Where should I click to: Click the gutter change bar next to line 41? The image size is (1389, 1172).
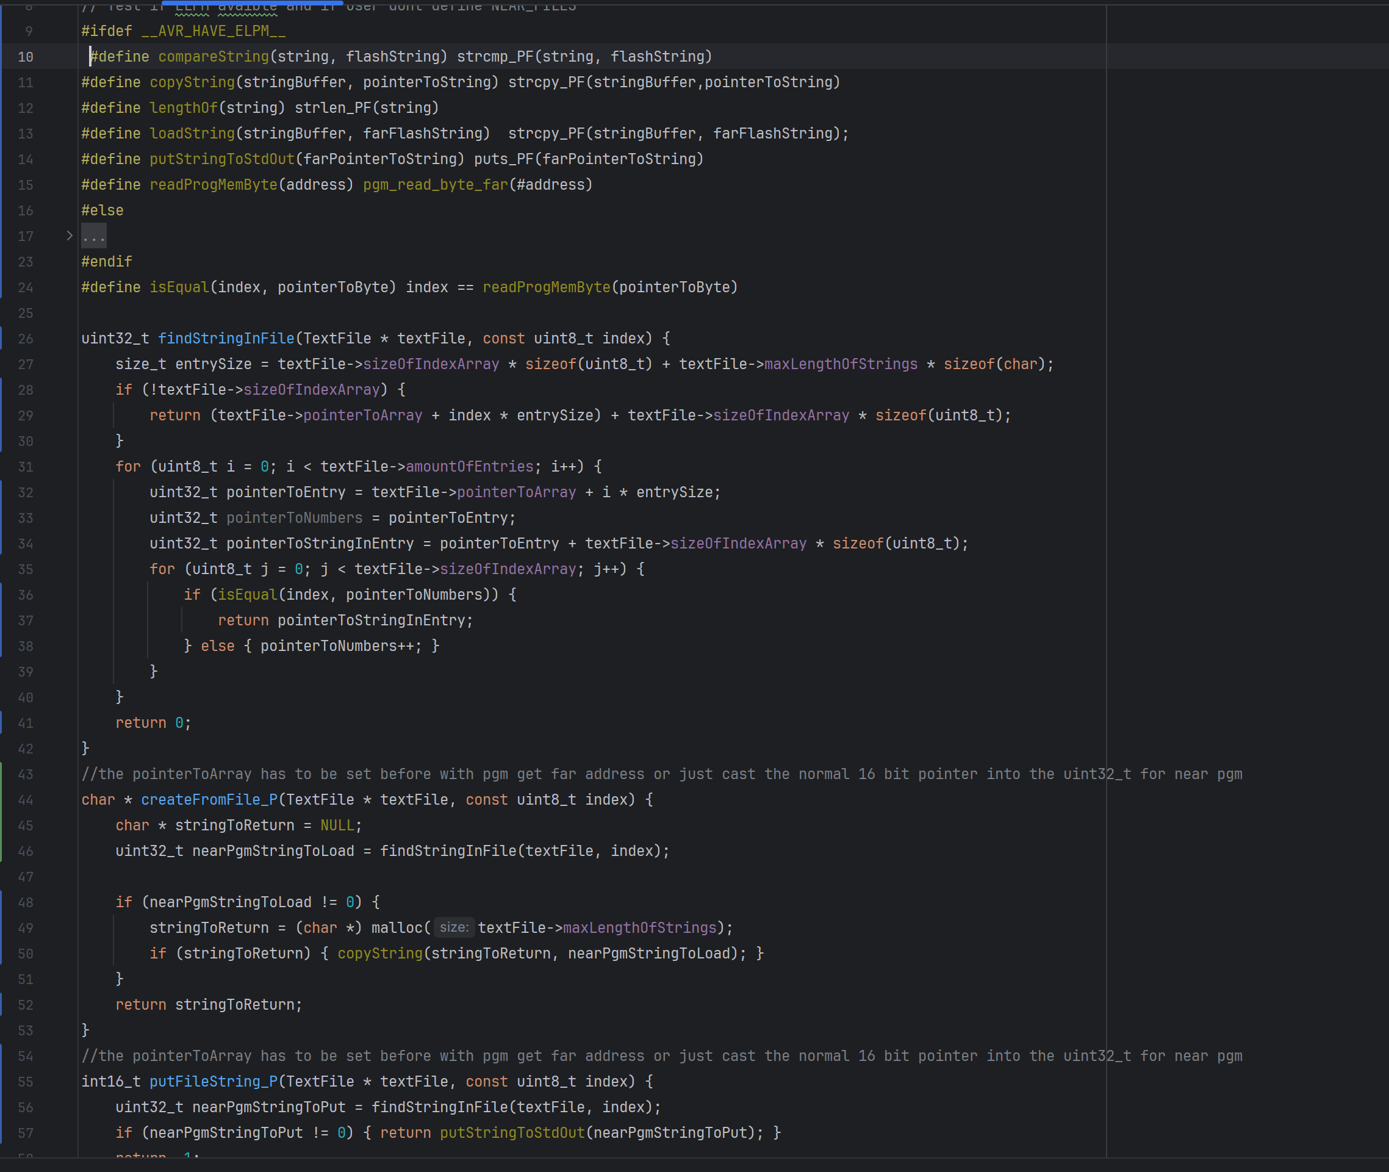2,723
